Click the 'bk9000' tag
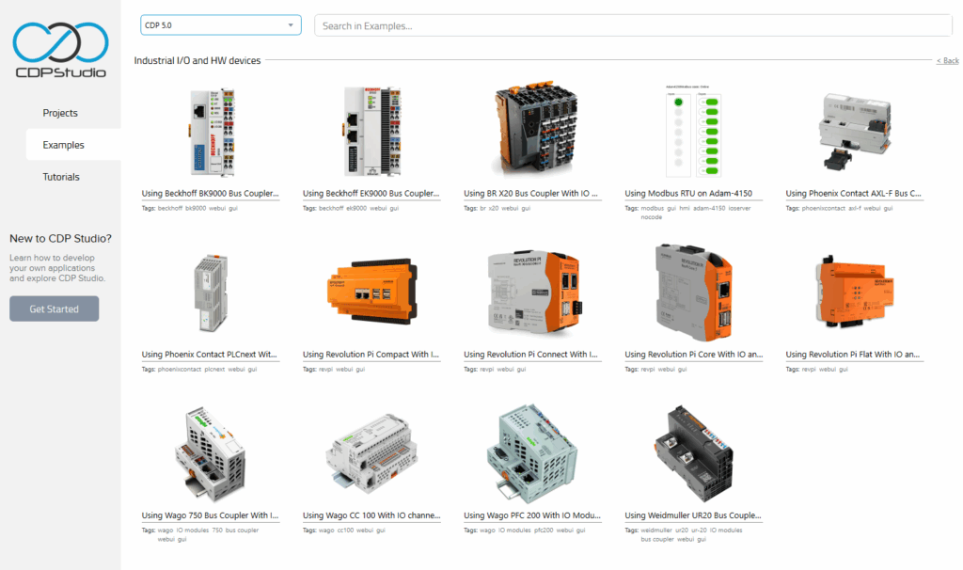 [x=196, y=208]
